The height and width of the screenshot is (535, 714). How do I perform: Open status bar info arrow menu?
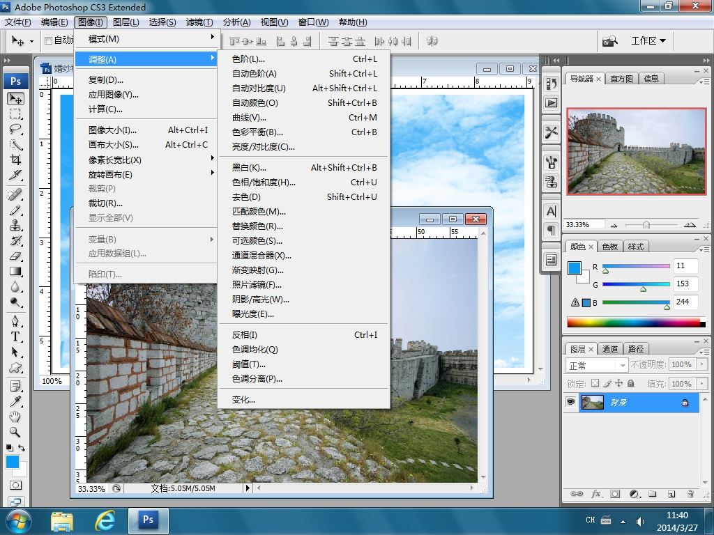(x=248, y=488)
